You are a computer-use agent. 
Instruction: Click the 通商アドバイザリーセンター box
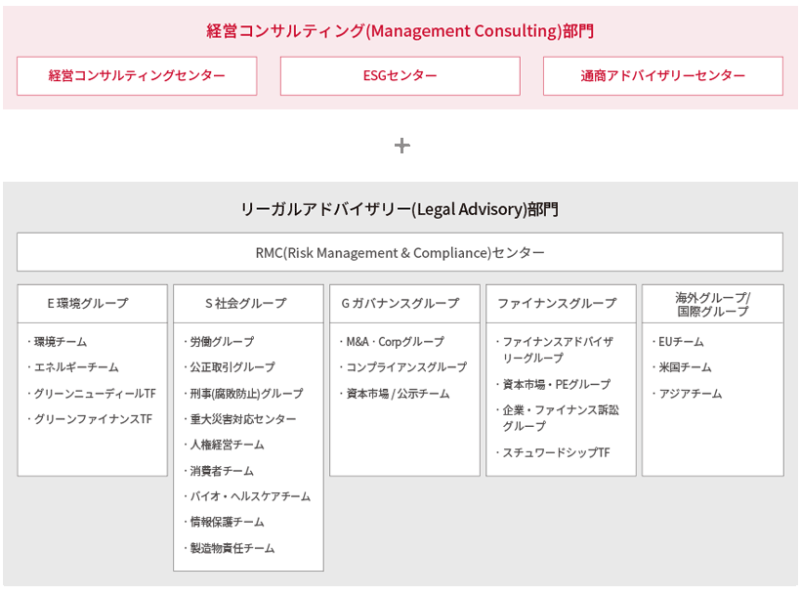pos(662,76)
